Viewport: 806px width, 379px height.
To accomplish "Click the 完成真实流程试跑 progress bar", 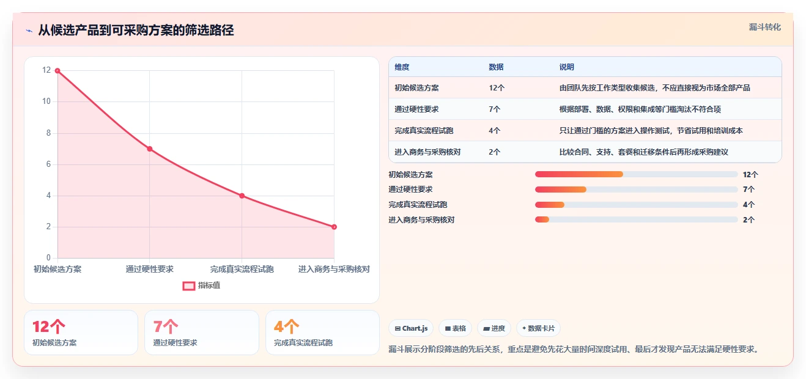I will tap(637, 205).
